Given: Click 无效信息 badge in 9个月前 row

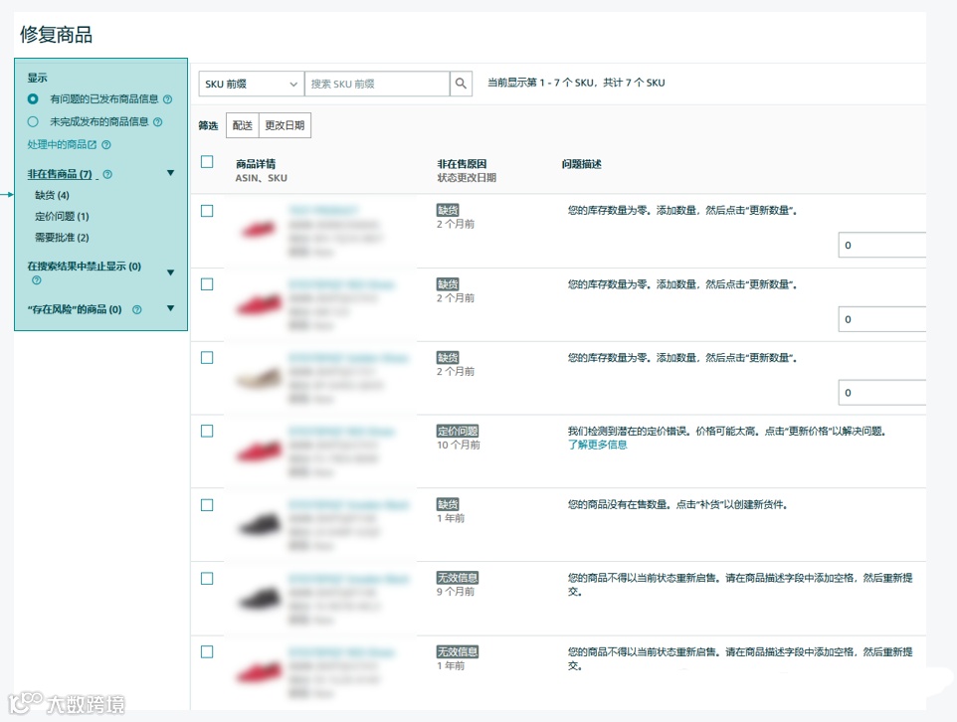Looking at the screenshot, I should pos(458,578).
